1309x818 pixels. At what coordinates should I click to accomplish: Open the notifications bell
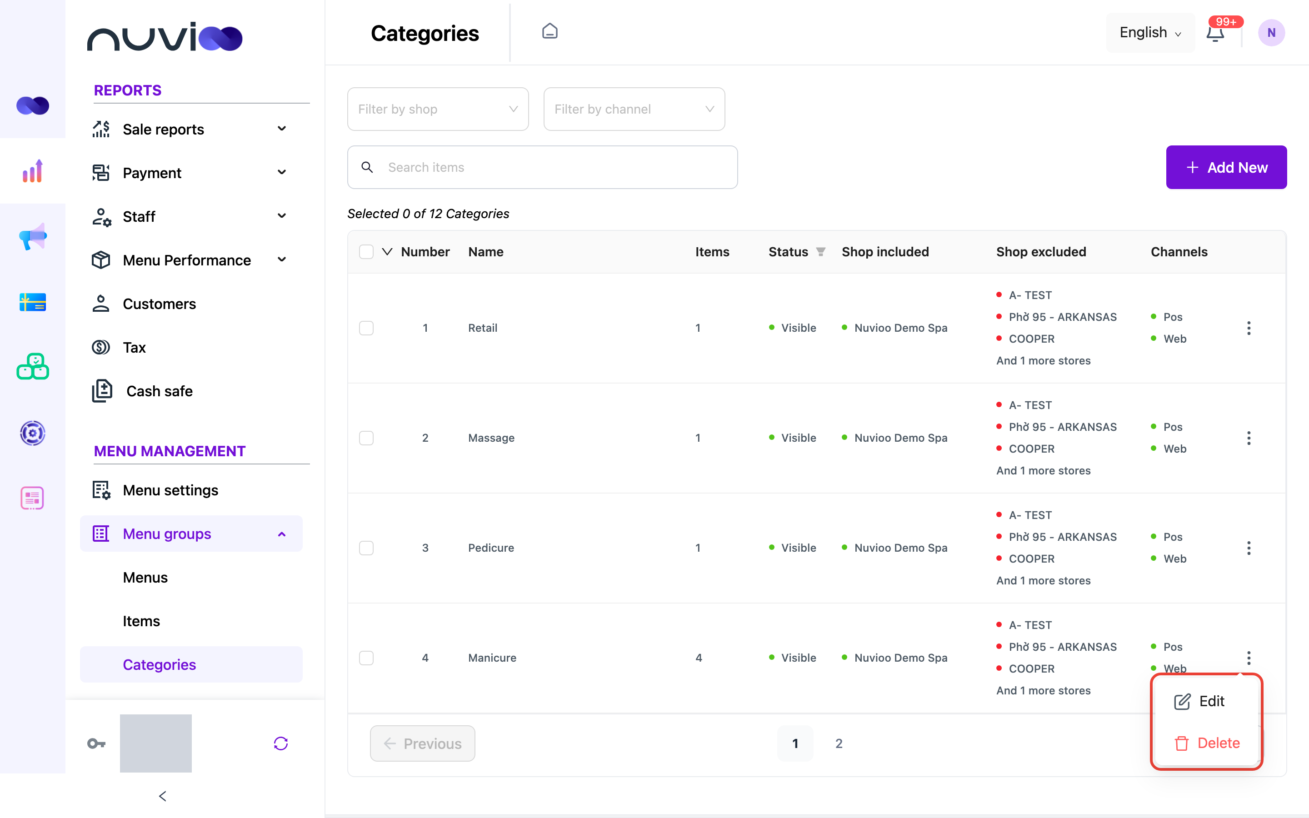click(1215, 34)
